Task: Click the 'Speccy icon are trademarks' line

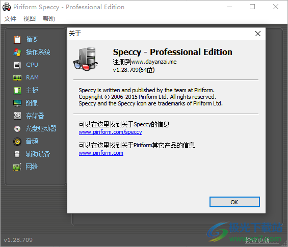Action: click(x=150, y=103)
